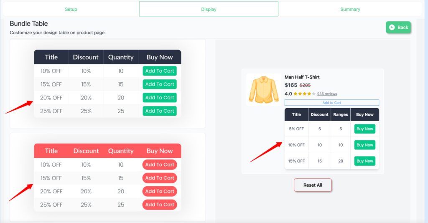Select the dark navy table design header

tap(107, 57)
